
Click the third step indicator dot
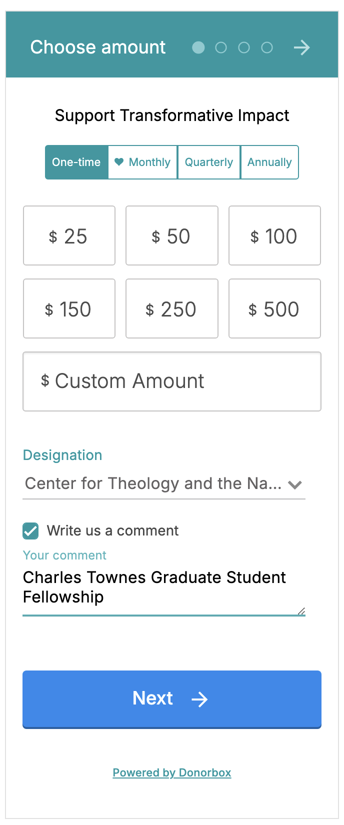(x=244, y=47)
